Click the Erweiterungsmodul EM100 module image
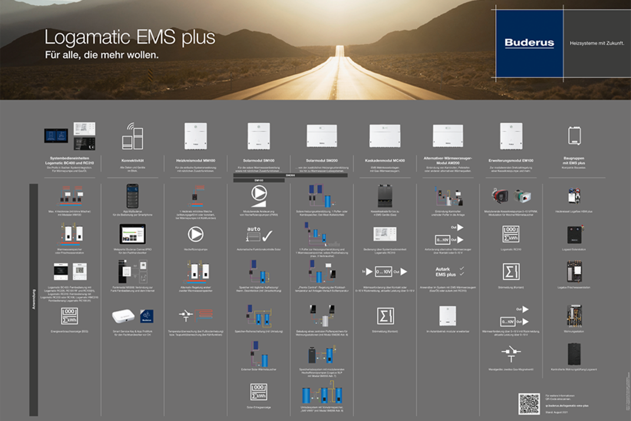 point(511,136)
